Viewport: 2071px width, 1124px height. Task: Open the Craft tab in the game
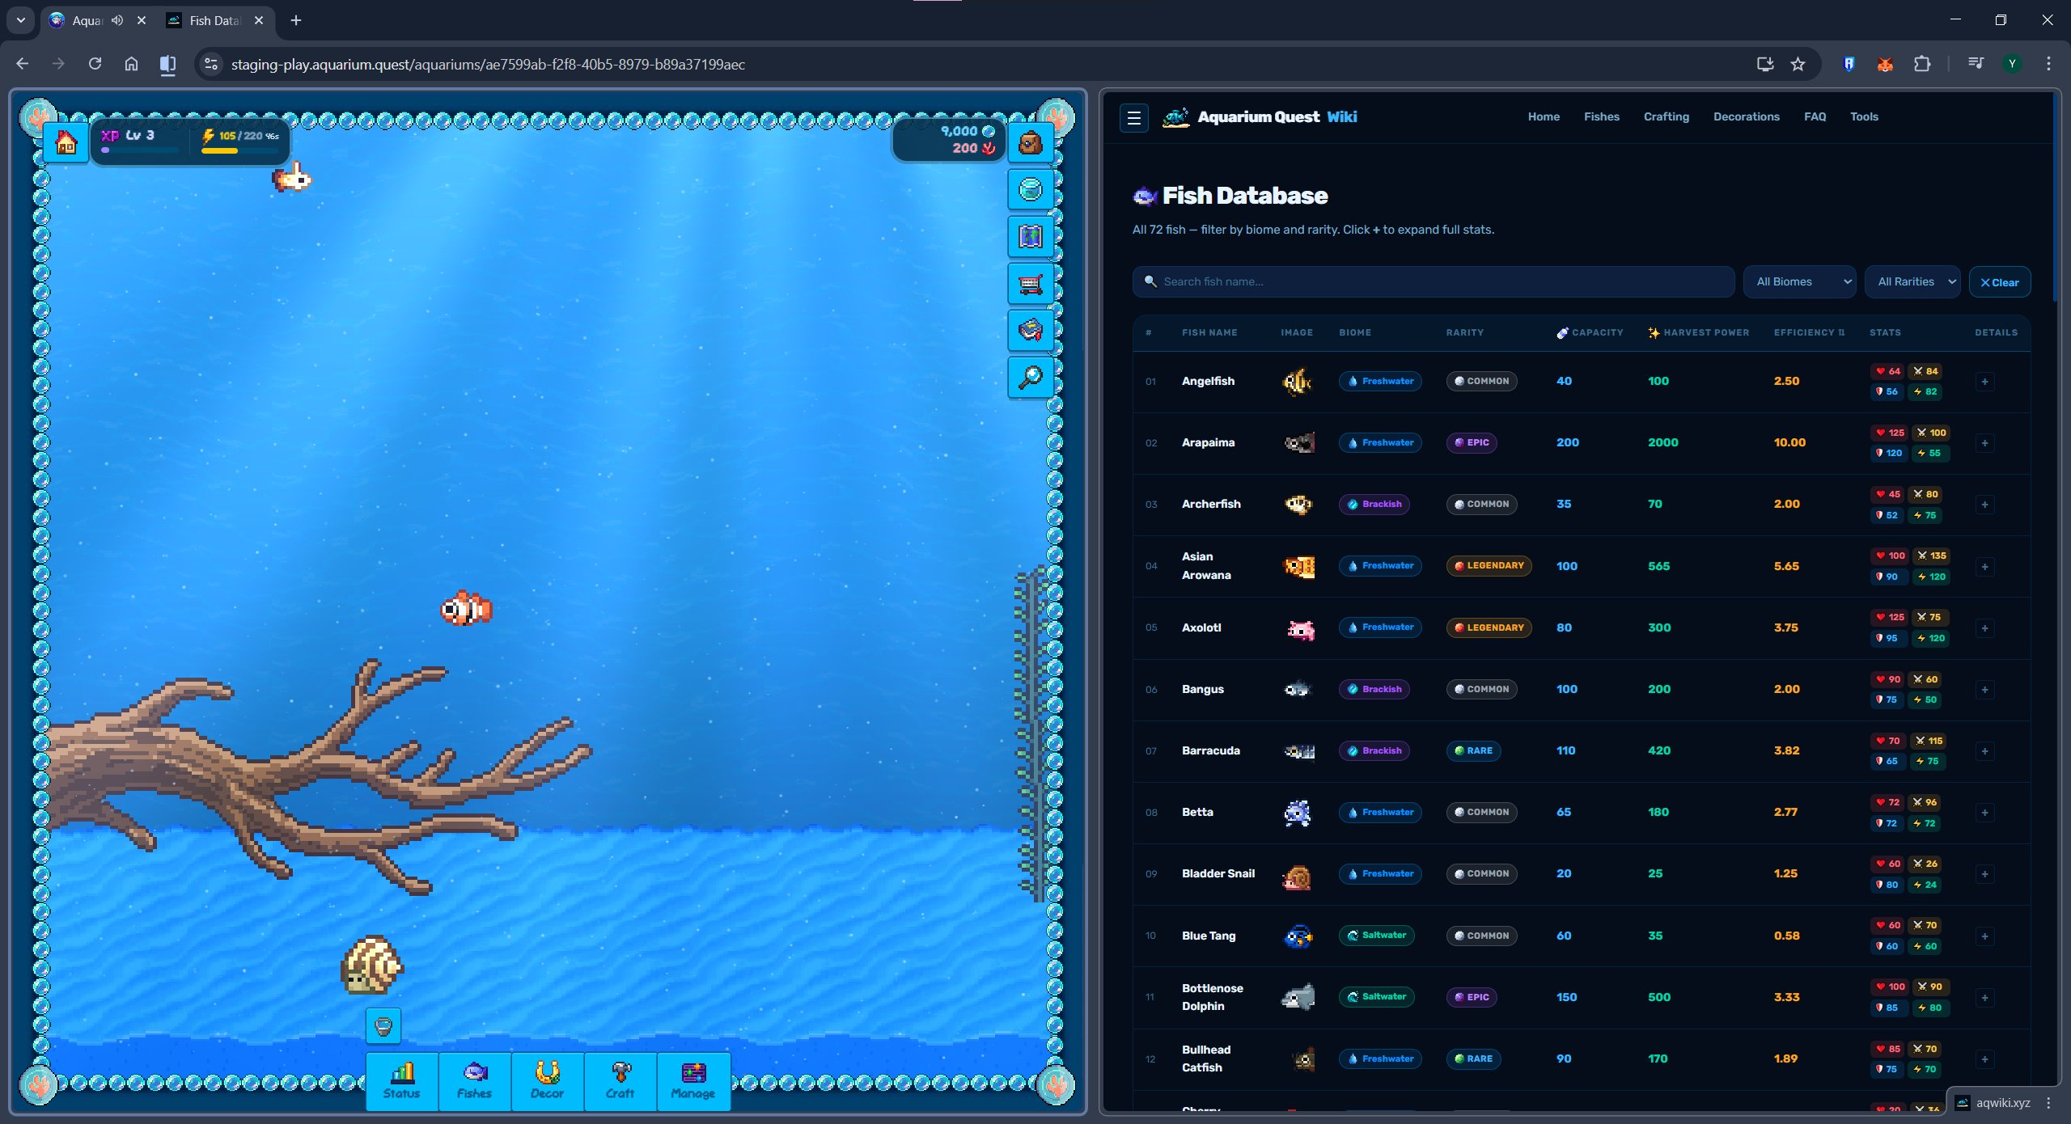tap(620, 1081)
